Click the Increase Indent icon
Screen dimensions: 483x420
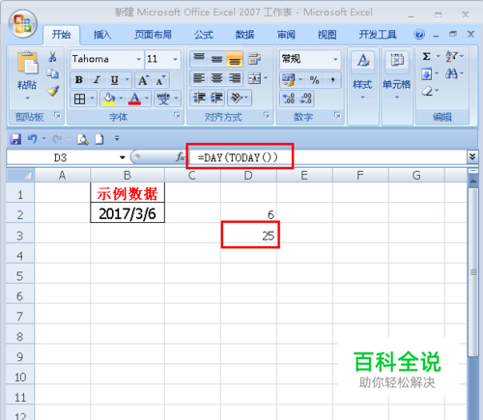(216, 98)
